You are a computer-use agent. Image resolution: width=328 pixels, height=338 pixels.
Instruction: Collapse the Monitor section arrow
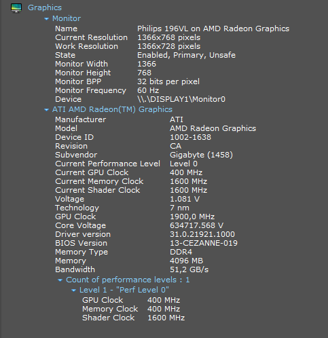coord(46,19)
